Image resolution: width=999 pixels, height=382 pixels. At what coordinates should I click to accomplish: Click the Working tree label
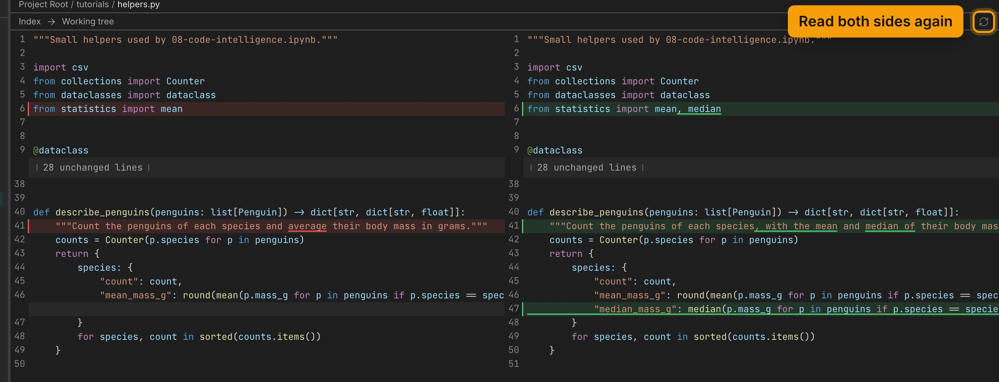[88, 22]
